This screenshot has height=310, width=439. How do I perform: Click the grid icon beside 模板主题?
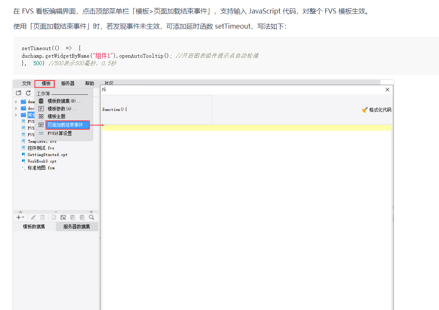pyautogui.click(x=41, y=116)
